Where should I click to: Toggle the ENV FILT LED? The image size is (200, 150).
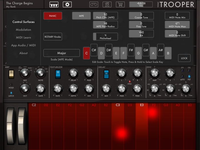click(189, 76)
